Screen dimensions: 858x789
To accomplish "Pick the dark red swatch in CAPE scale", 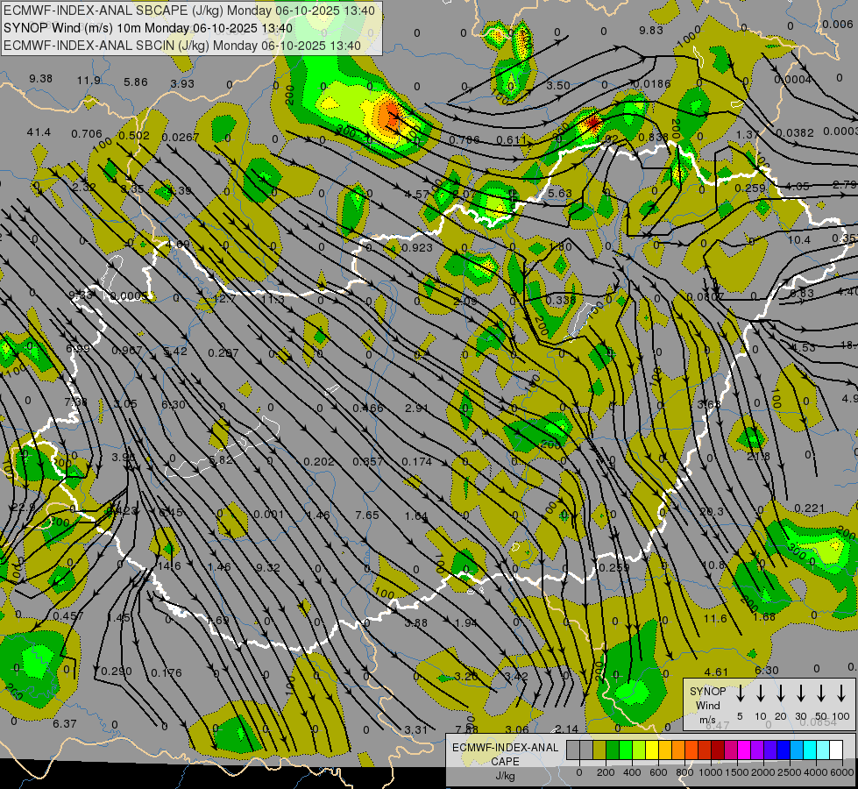I will click(718, 750).
